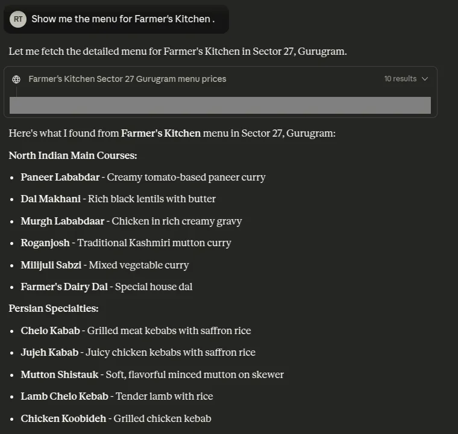Image resolution: width=458 pixels, height=434 pixels.
Task: Click the gray search result preview bar
Action: tap(220, 105)
